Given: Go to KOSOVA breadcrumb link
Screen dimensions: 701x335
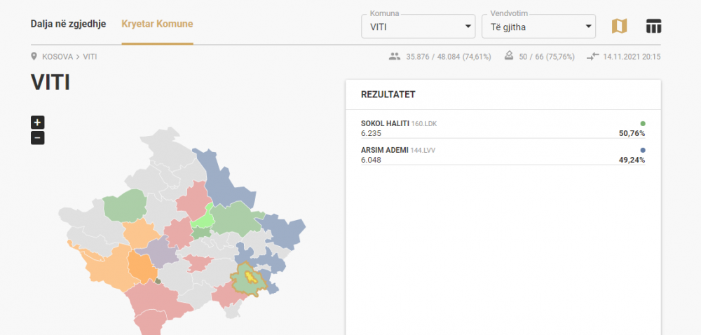Looking at the screenshot, I should [57, 57].
